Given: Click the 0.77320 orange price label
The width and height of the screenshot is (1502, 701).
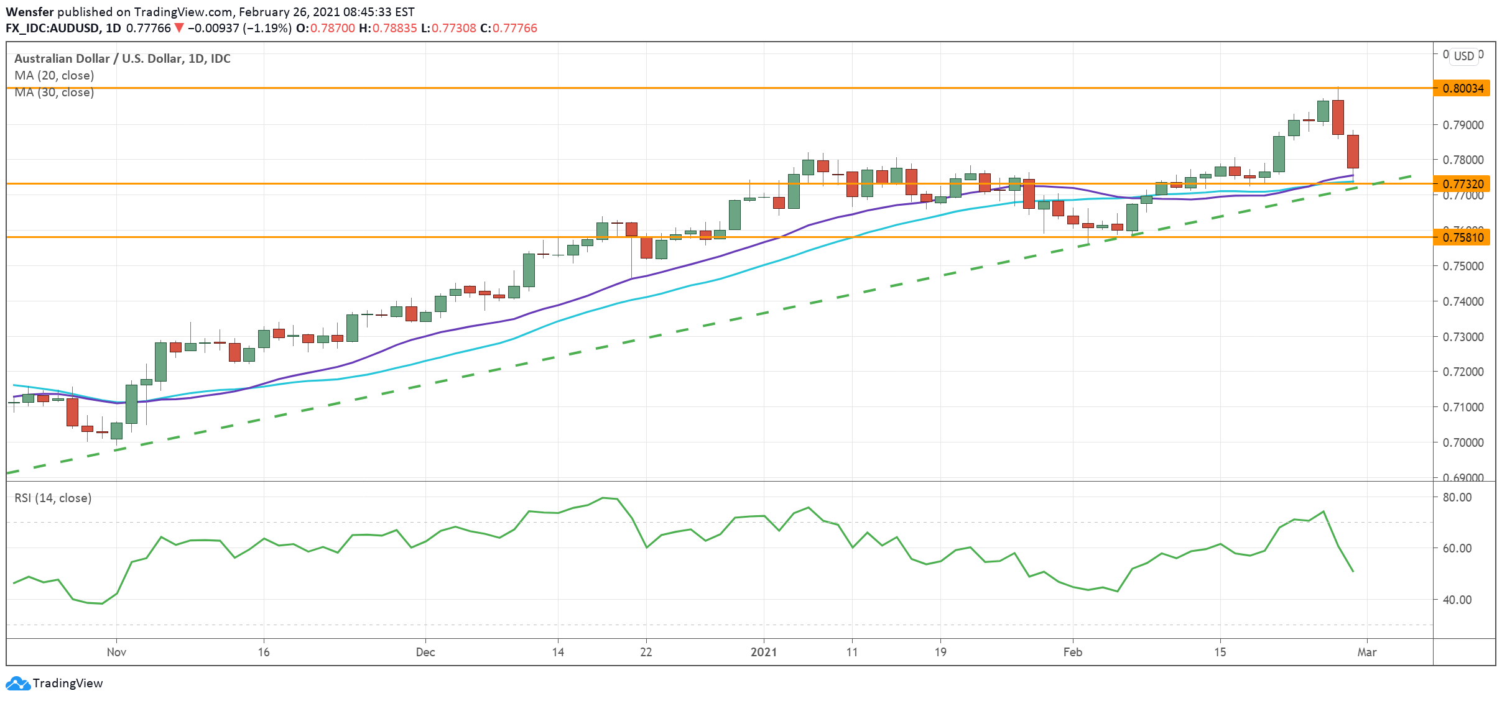Looking at the screenshot, I should click(x=1462, y=184).
